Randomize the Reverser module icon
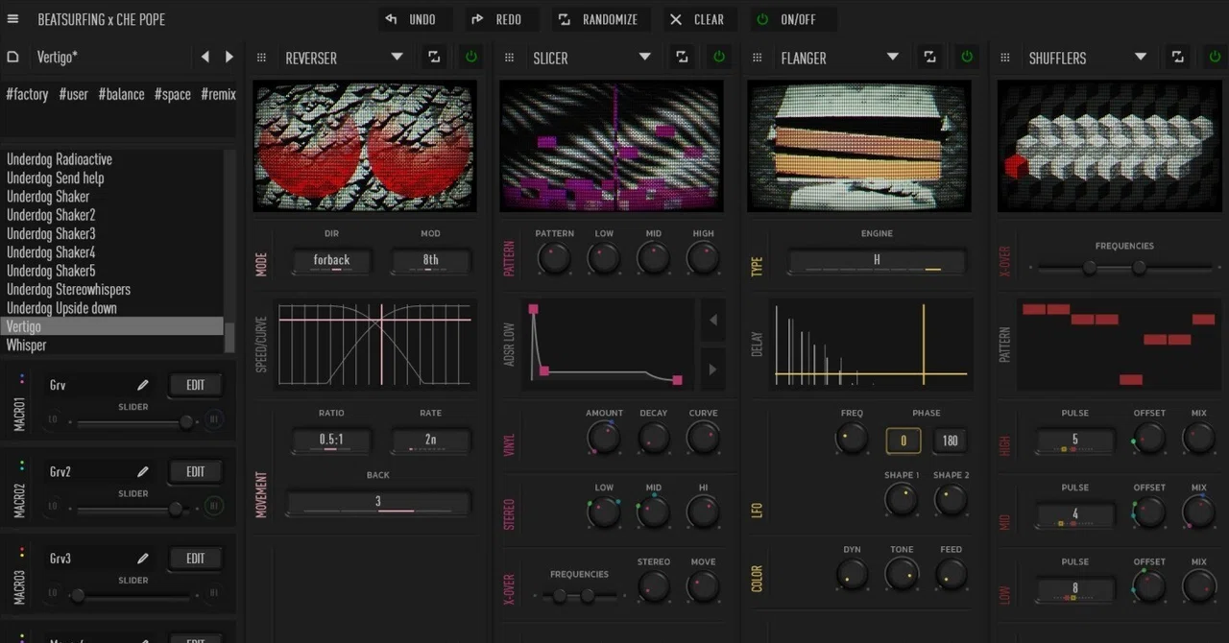The width and height of the screenshot is (1229, 643). 434,58
